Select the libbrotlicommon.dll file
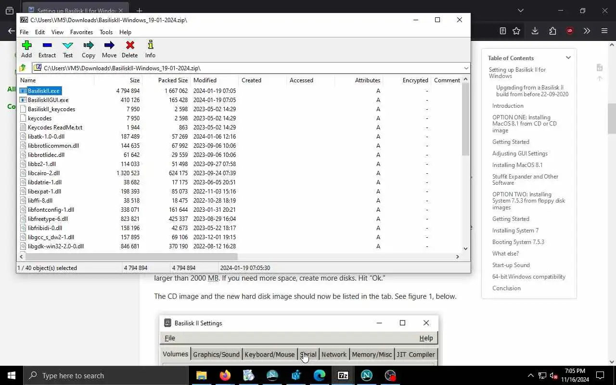 pos(53,146)
